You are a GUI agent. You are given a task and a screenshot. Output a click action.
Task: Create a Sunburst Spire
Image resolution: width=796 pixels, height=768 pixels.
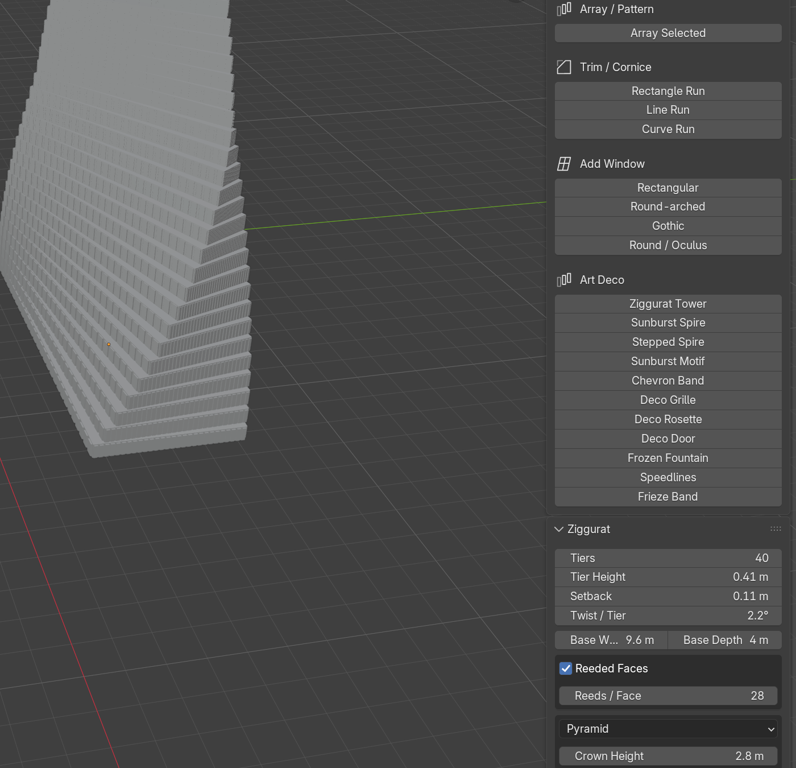click(x=668, y=323)
